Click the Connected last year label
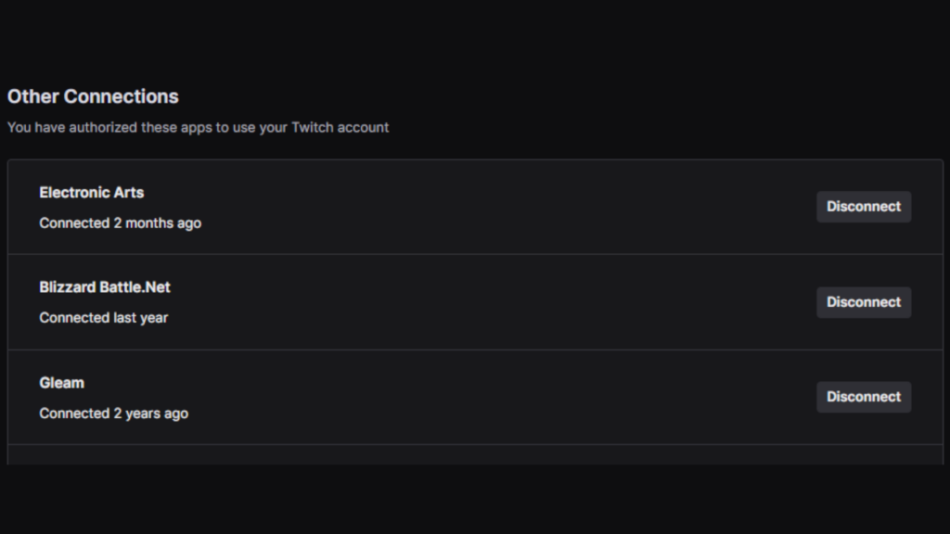The width and height of the screenshot is (950, 534). [103, 318]
